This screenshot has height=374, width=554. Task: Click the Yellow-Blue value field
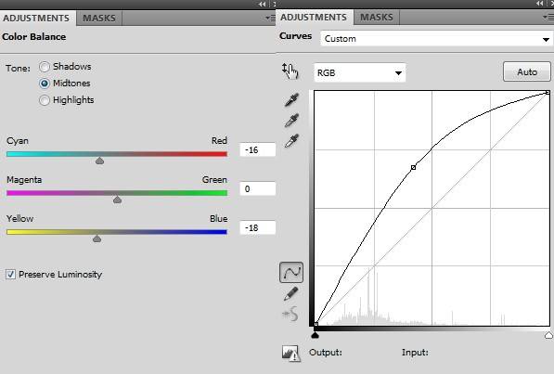(x=258, y=227)
